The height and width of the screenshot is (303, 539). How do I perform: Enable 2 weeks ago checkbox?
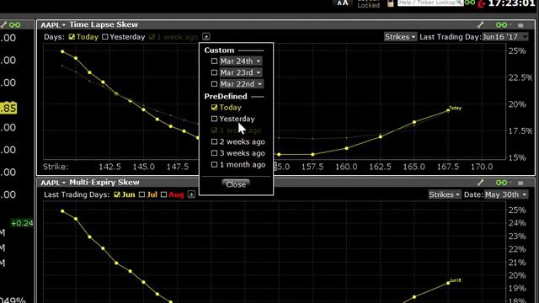[214, 141]
